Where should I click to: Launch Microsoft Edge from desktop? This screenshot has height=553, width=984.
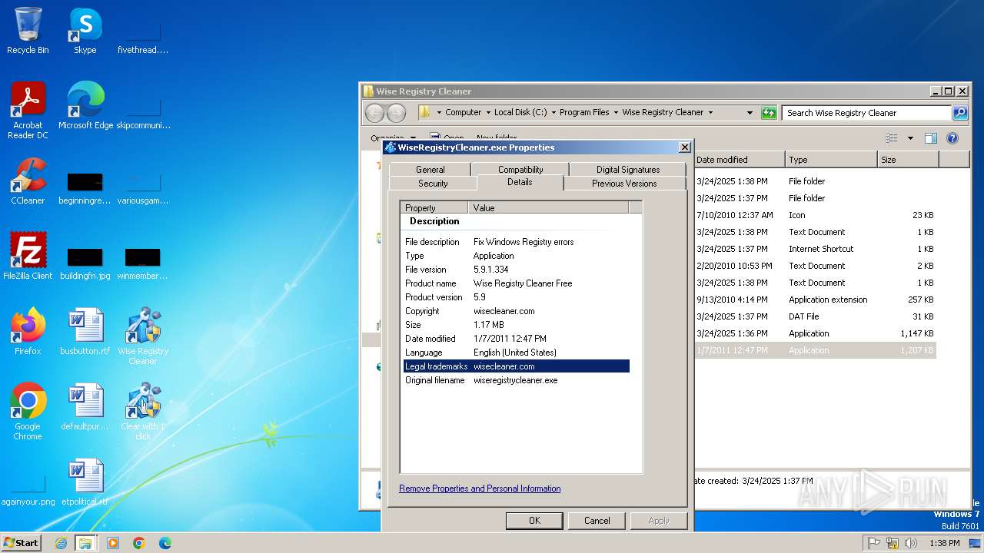85,105
